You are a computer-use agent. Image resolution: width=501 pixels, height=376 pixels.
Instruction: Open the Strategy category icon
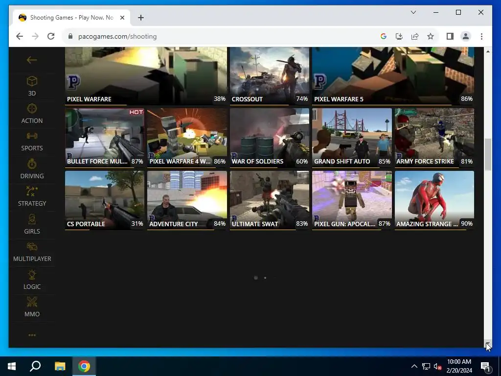(x=32, y=191)
